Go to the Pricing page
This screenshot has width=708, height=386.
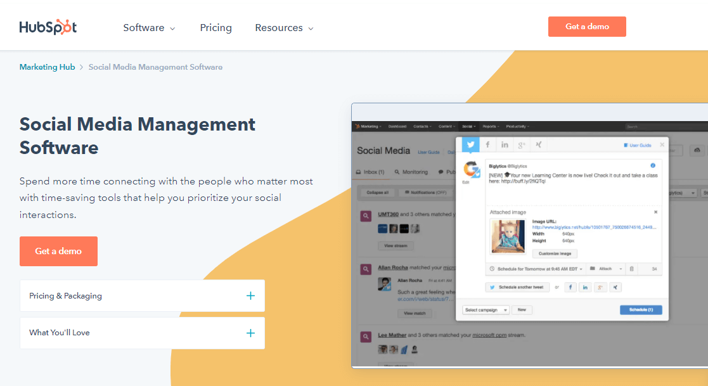pyautogui.click(x=216, y=28)
